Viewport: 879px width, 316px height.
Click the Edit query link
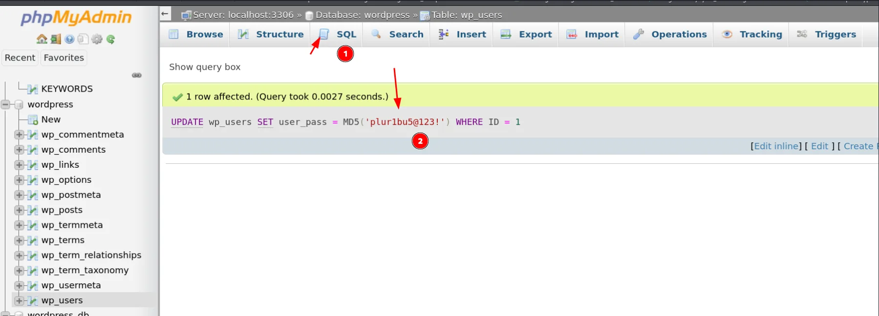pos(820,146)
